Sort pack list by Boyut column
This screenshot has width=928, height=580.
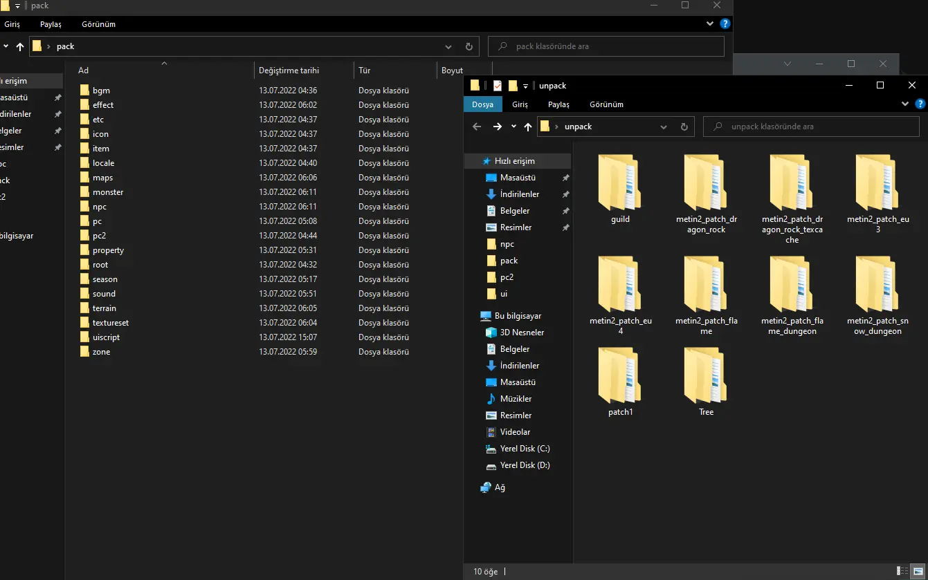pos(464,71)
